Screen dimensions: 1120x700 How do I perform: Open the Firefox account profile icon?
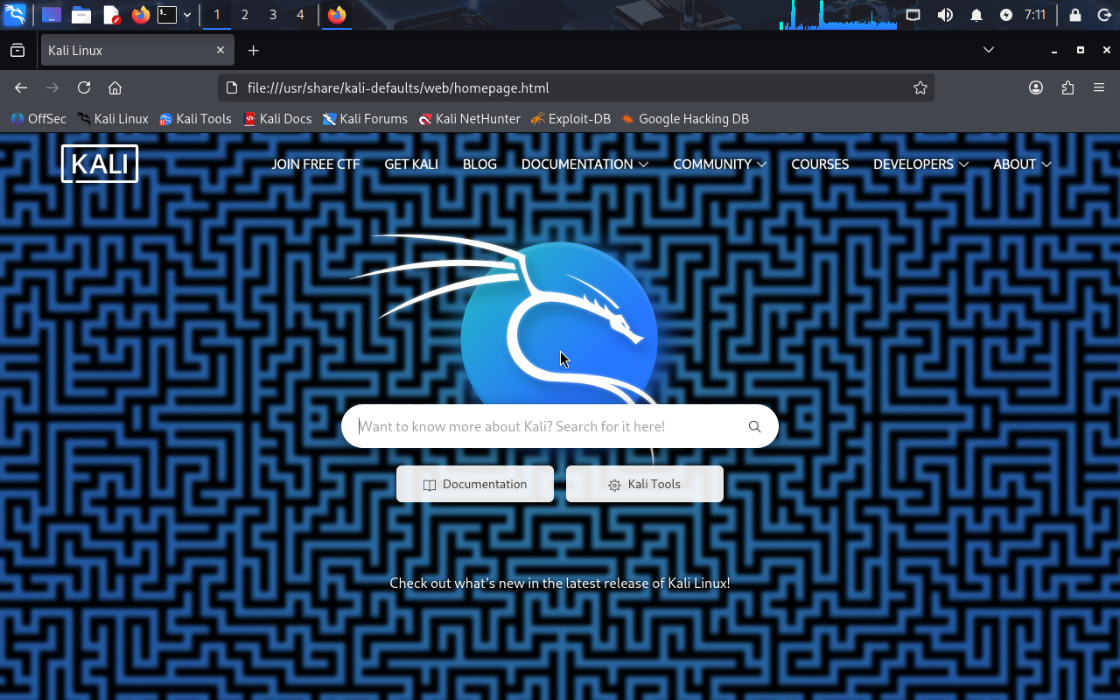1036,87
